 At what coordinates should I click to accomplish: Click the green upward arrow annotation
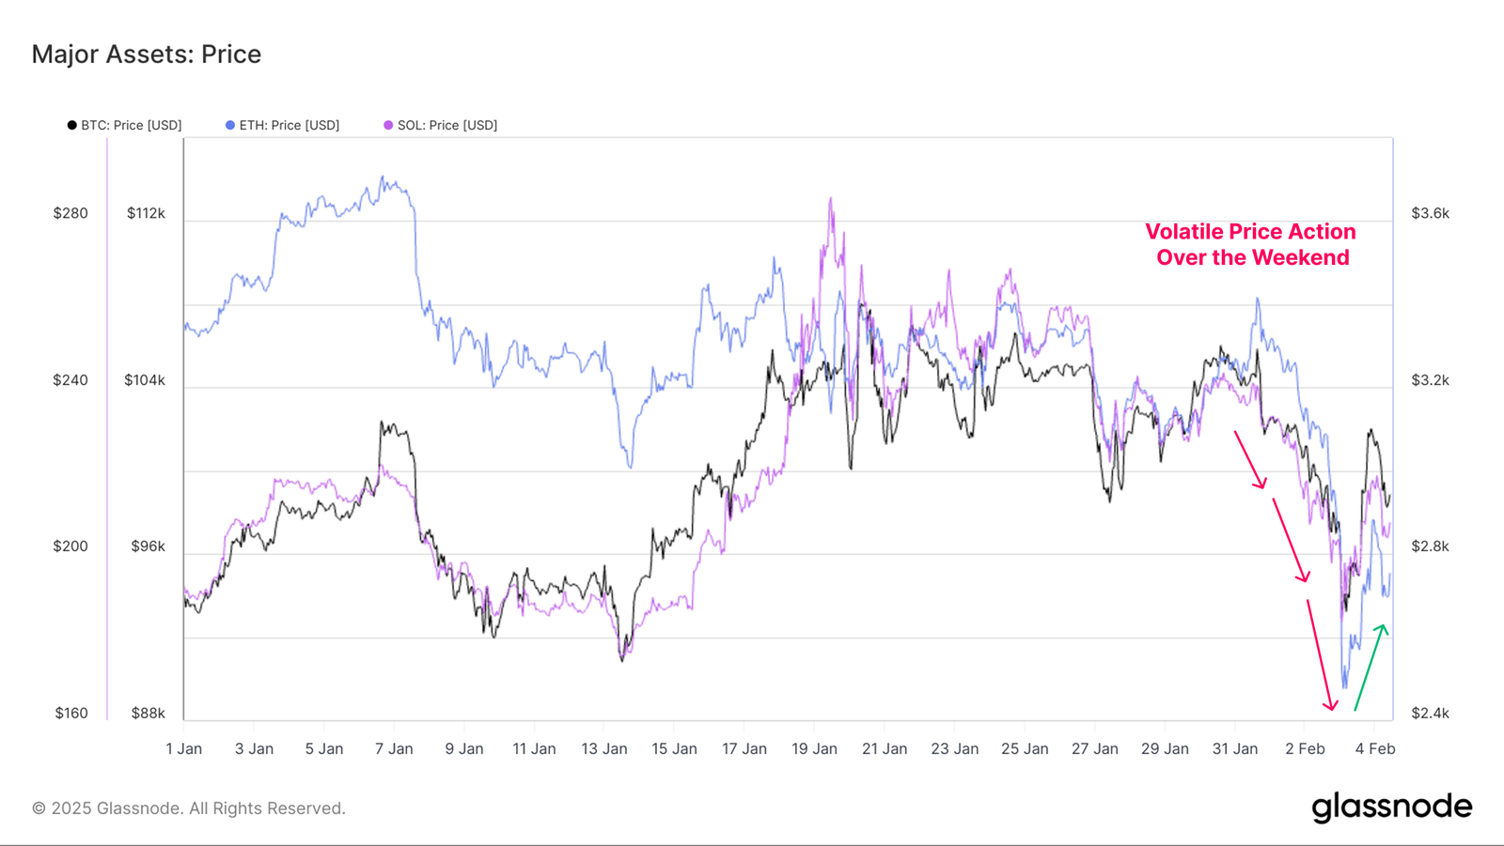tap(1370, 667)
